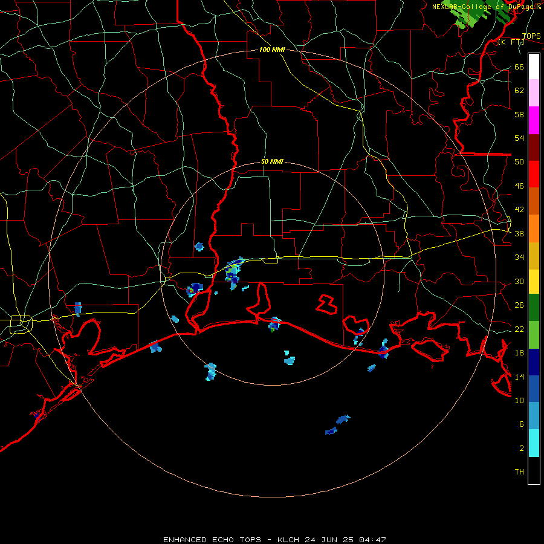Click the yellow 34 kft legend swatch
Screen dimensions: 544x544
pos(534,282)
